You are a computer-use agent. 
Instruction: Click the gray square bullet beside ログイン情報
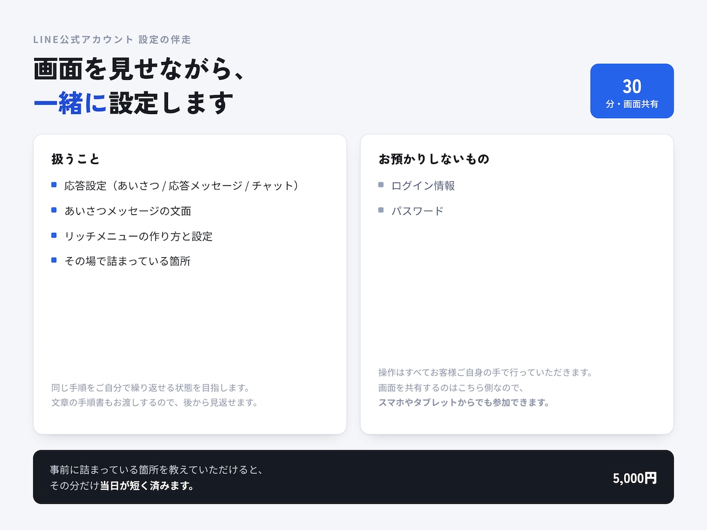coord(381,185)
